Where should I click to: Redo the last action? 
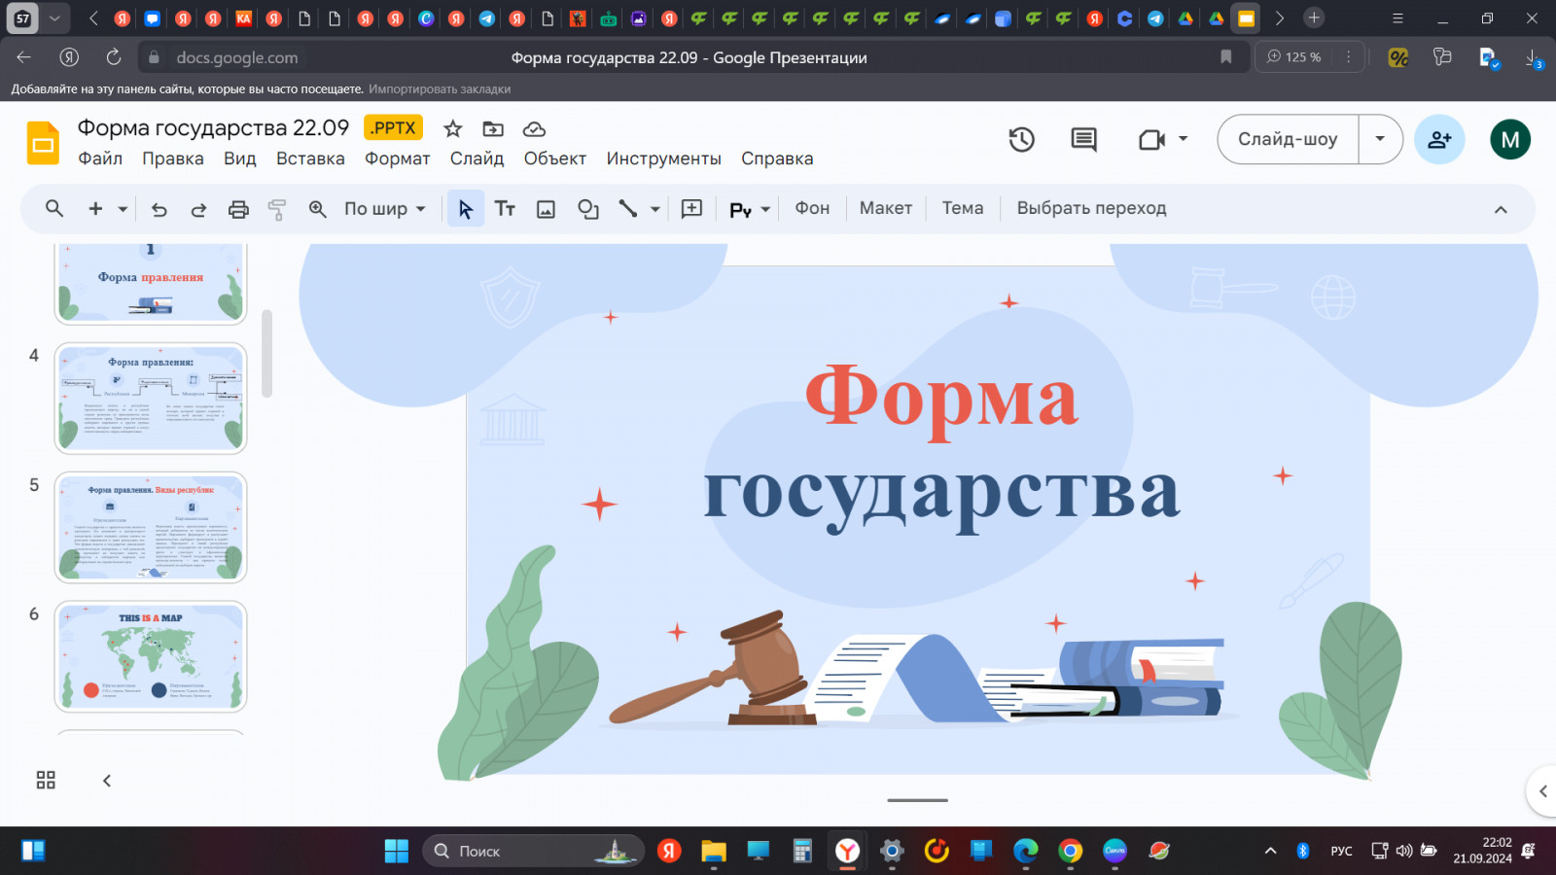[x=198, y=208]
